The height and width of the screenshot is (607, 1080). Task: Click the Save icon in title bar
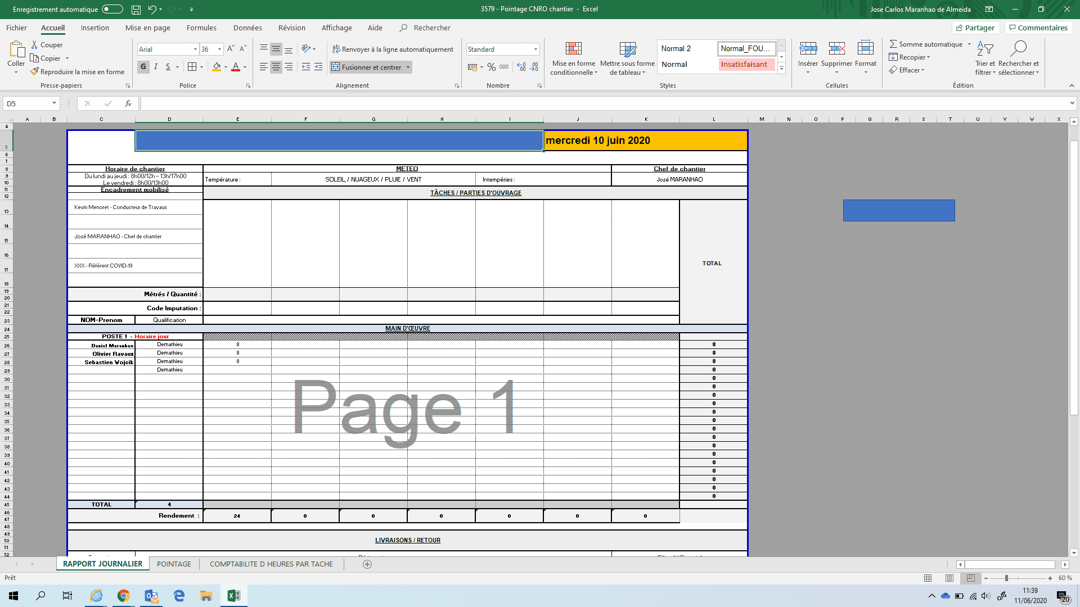(x=136, y=10)
